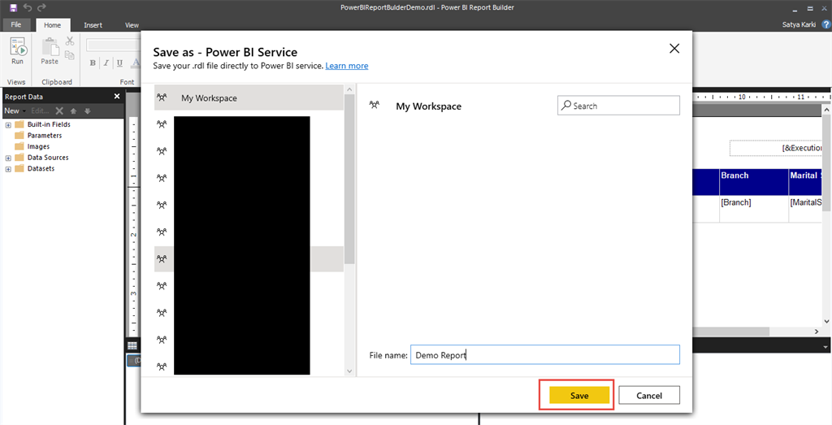Viewport: 832px width, 425px height.
Task: Click the Data Sources folder icon
Action: (19, 158)
